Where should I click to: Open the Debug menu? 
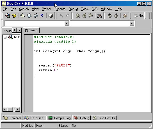73,9
